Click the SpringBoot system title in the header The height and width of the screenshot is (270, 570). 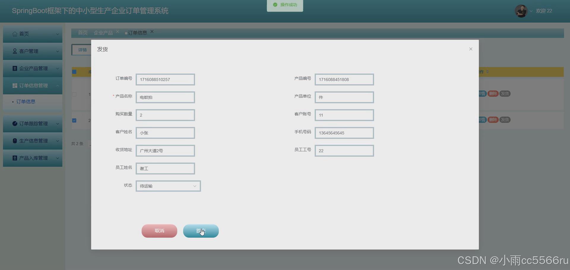tap(90, 11)
